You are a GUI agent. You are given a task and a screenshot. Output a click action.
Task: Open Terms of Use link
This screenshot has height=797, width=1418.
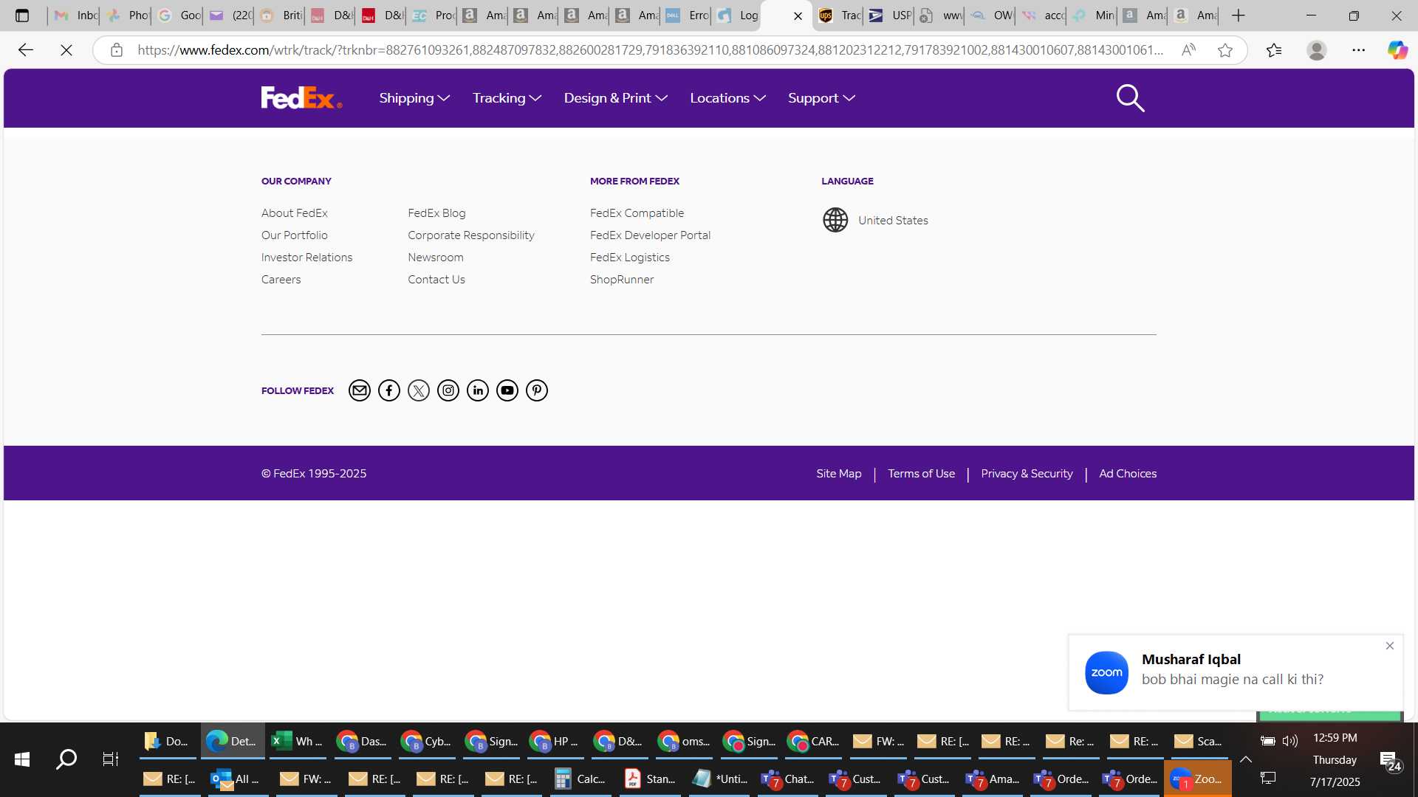921,474
